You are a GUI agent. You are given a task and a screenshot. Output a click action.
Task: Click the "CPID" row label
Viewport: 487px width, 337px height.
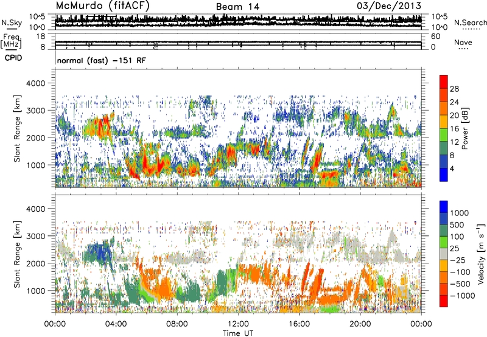tap(13, 58)
